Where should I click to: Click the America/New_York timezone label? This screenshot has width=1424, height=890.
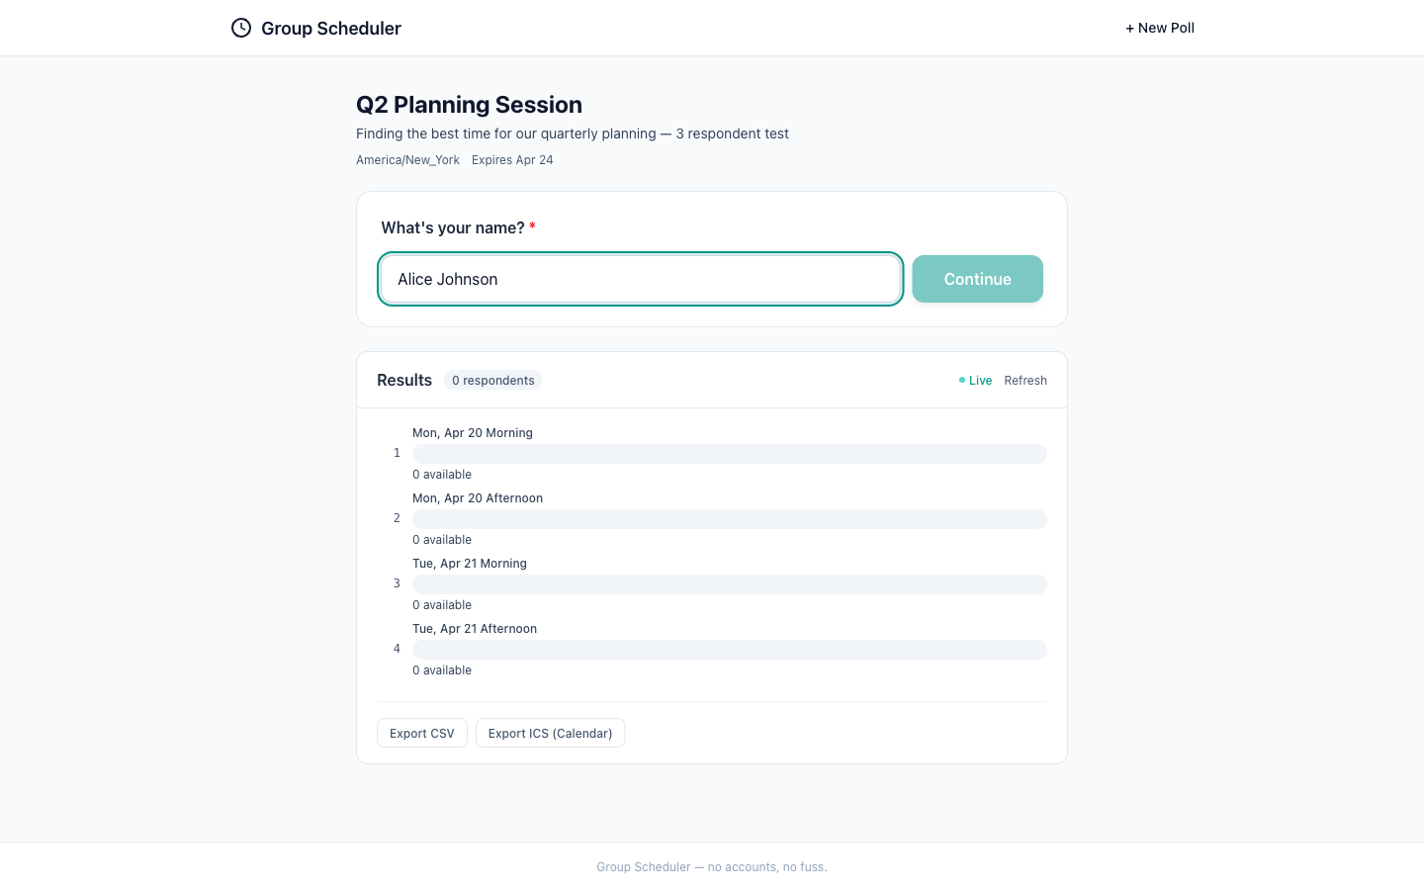coord(407,160)
